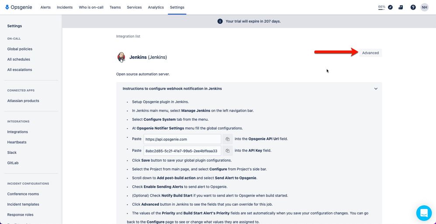Copy the API Key value
Screen dimensions: 436x224
228,151
